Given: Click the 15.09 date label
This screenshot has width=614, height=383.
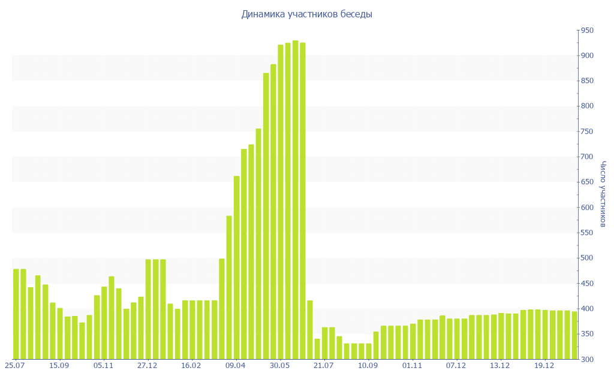Looking at the screenshot, I should point(59,366).
